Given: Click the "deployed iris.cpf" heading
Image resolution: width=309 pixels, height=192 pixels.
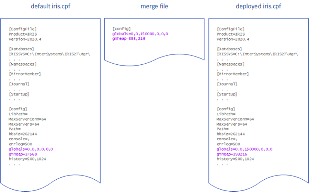Looking at the screenshot, I should click(258, 6).
